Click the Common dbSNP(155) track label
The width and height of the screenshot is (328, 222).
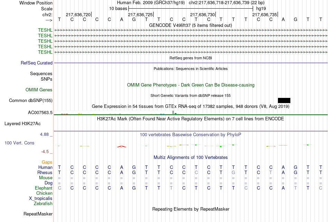point(31,100)
